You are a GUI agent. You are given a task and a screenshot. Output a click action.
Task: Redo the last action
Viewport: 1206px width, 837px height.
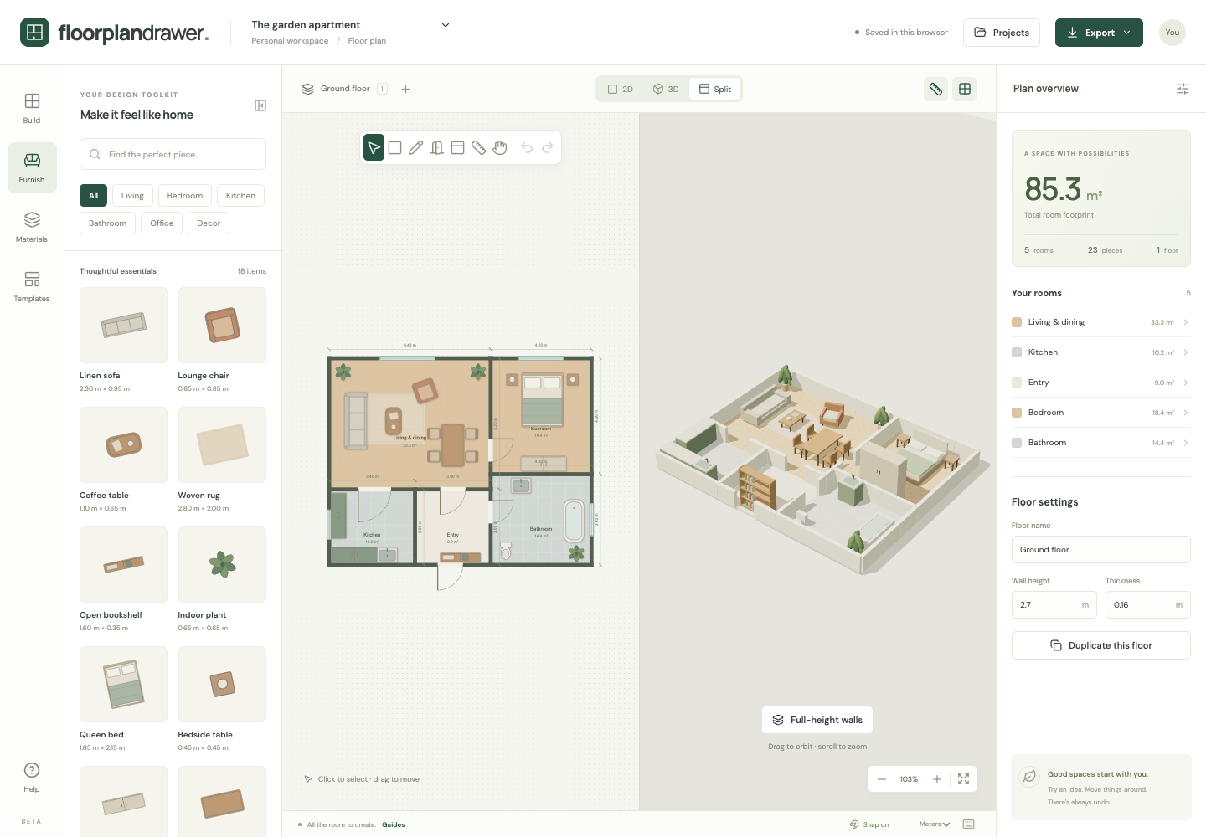coord(548,148)
